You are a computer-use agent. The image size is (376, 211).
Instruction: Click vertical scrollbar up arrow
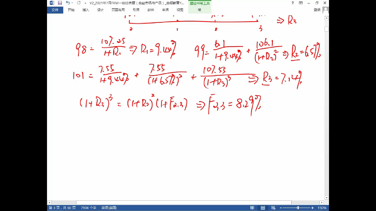click(326, 18)
